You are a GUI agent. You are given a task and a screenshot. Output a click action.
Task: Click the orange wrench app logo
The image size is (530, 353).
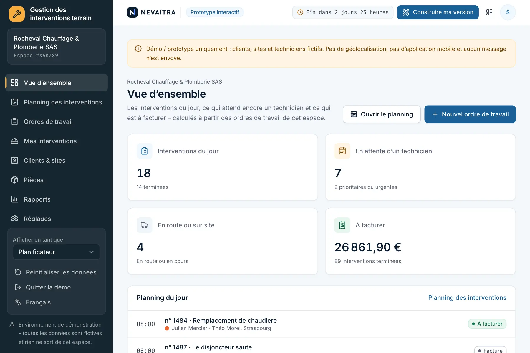tap(17, 14)
